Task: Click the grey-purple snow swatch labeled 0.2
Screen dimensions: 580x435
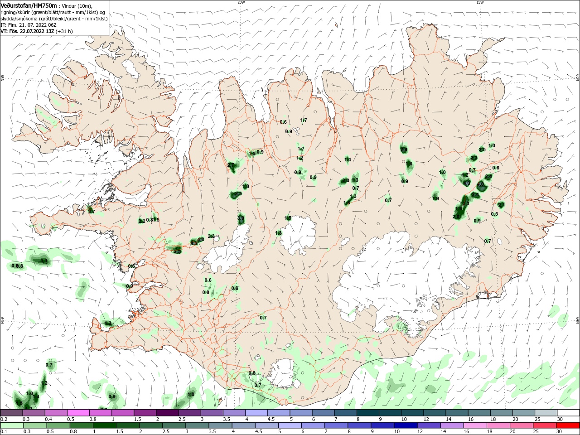Action: [12, 413]
